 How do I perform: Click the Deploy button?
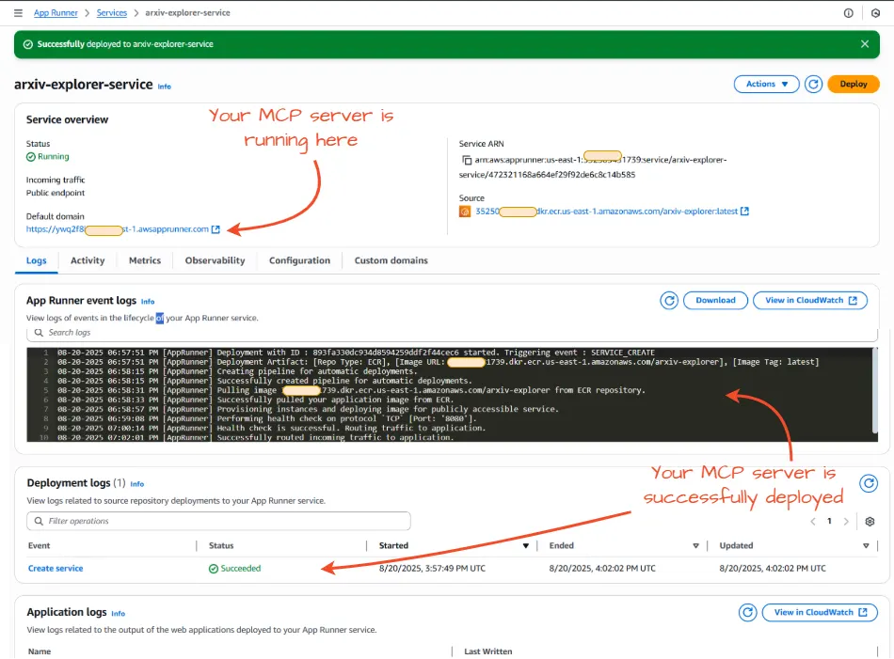(853, 84)
